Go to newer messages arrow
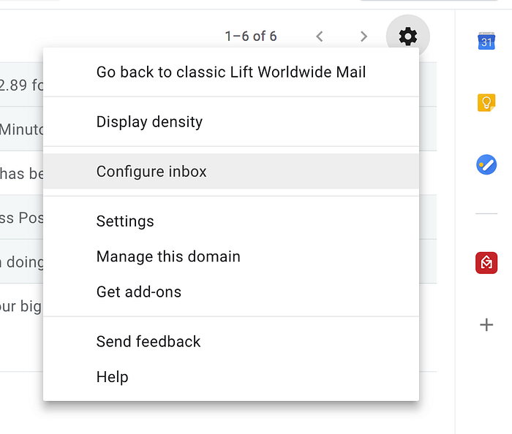Screen dimensions: 512x434 pos(320,37)
